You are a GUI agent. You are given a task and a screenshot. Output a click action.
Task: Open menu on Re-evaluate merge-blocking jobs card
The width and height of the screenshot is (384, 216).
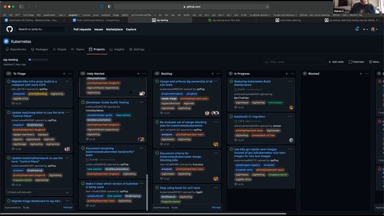tap(216, 122)
